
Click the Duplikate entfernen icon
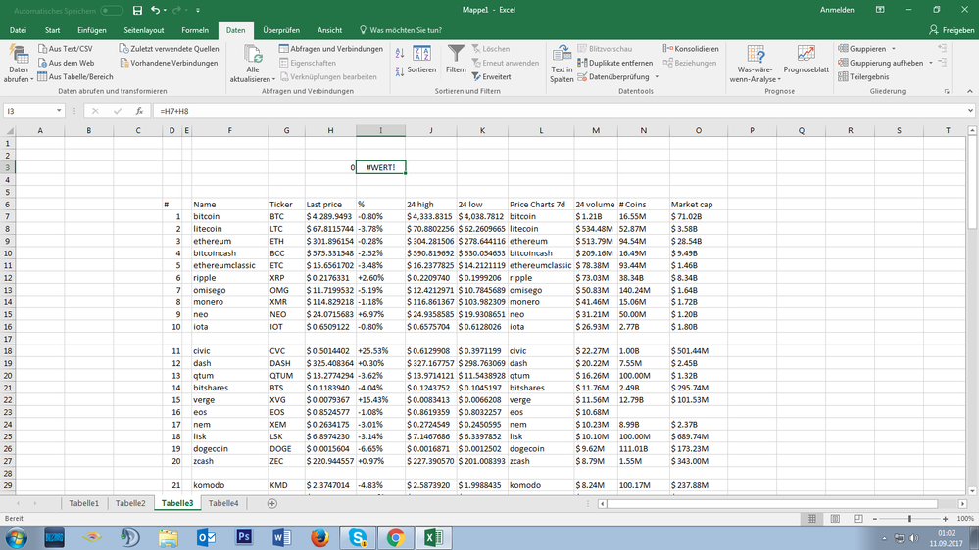point(582,63)
